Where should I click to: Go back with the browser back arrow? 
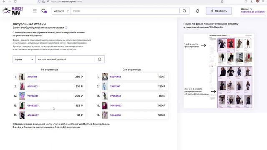4,1
